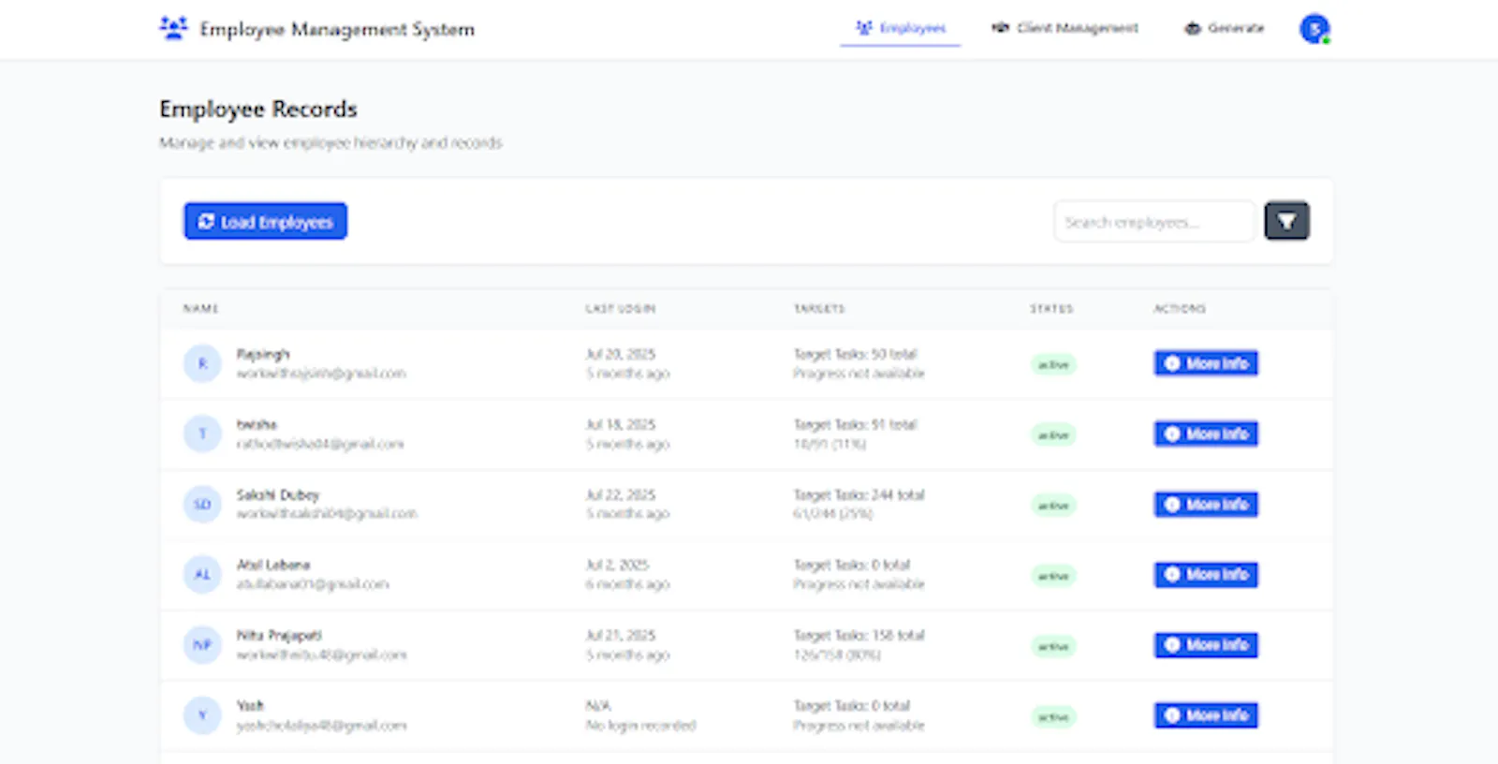This screenshot has height=764, width=1498.
Task: Click the NAME column header
Action: (200, 308)
